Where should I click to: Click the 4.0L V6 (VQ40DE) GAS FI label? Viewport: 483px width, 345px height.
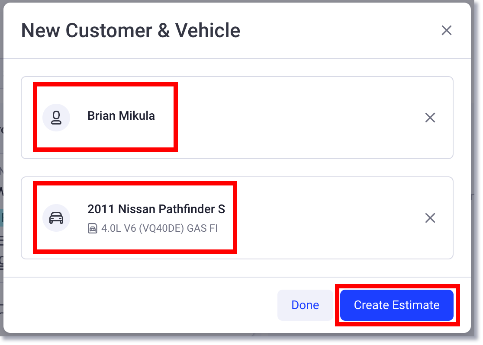pos(160,228)
